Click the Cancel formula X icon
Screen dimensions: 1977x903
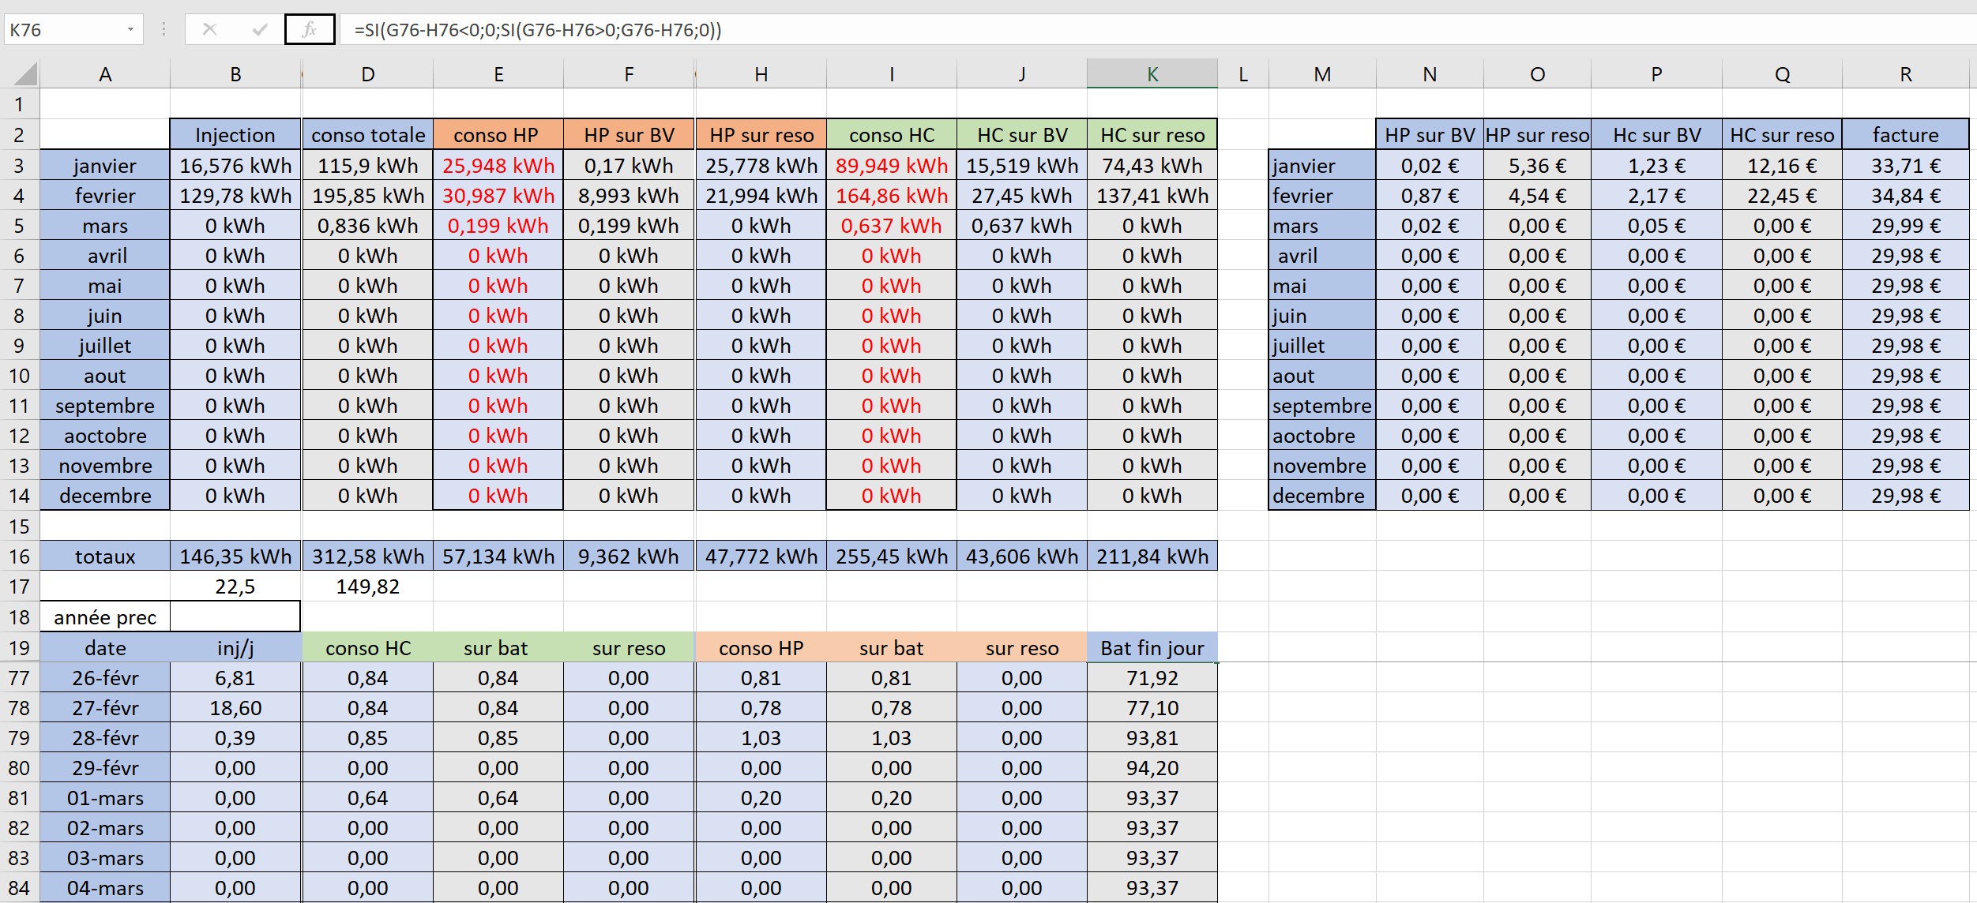[x=209, y=30]
